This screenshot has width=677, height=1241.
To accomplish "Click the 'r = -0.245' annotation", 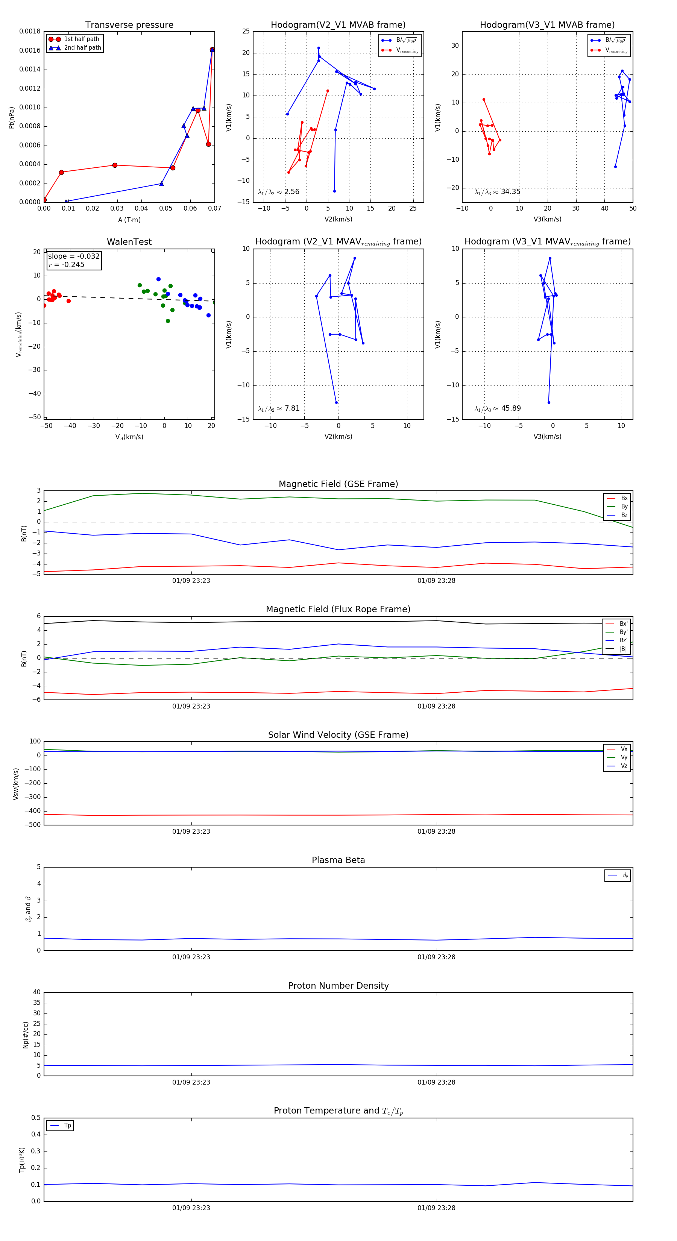I will (x=66, y=264).
